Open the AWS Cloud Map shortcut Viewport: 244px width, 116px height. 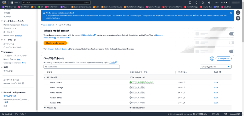coord(9,7)
